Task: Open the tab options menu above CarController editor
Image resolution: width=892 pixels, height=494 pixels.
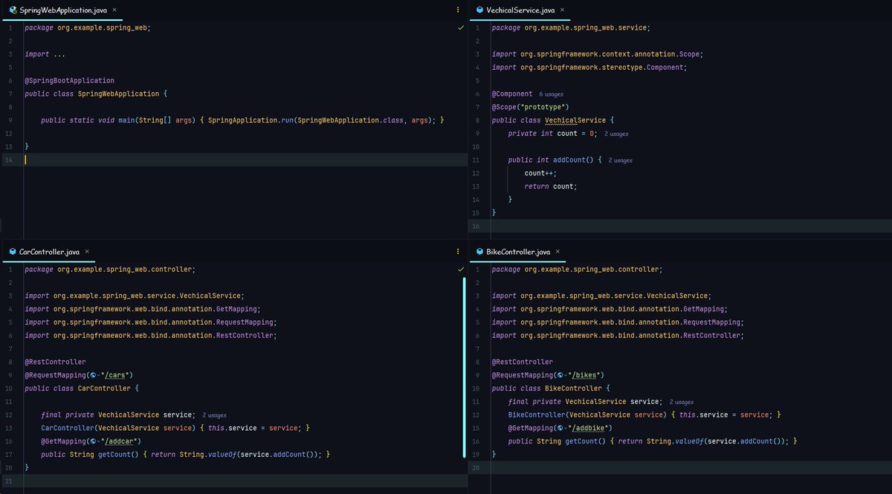Action: pyautogui.click(x=458, y=252)
